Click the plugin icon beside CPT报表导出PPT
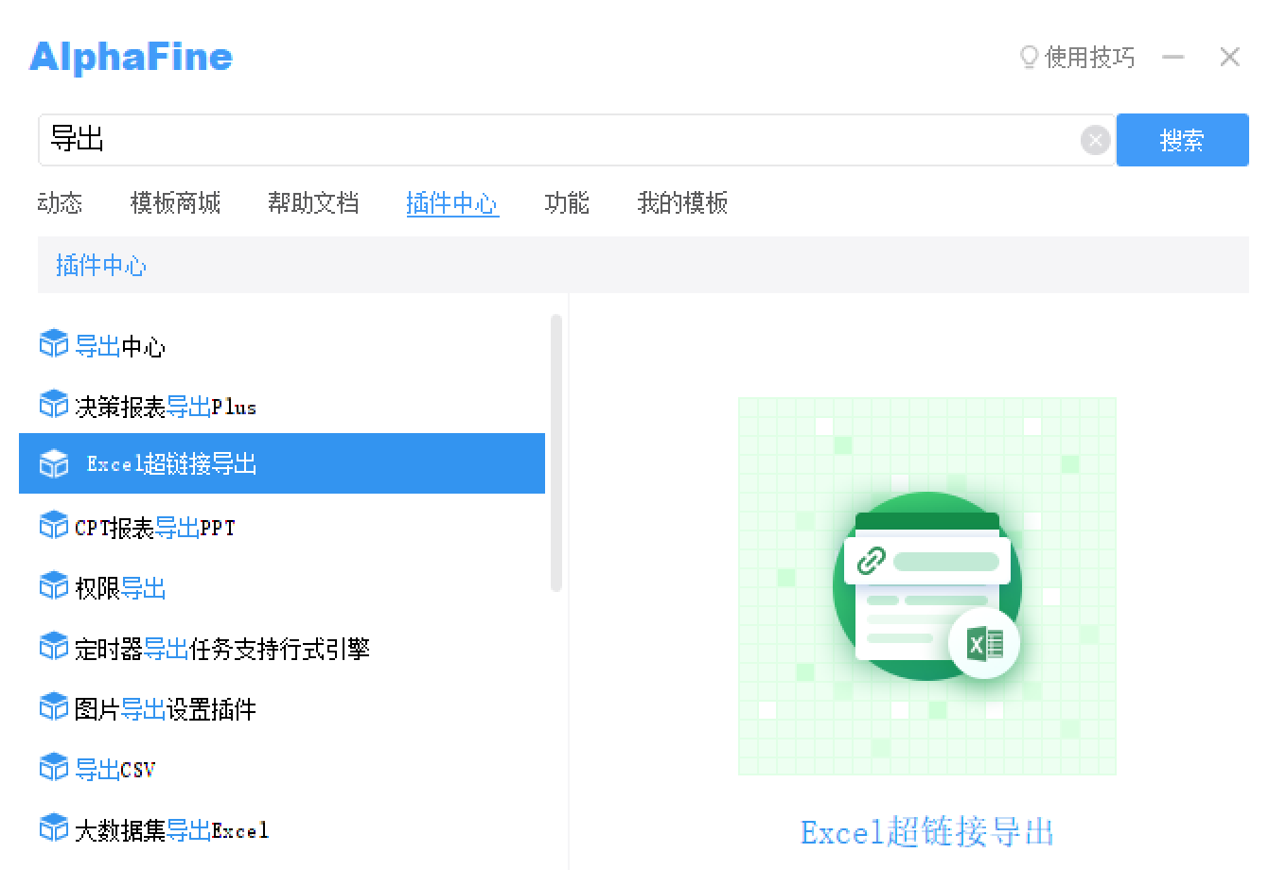This screenshot has height=870, width=1287. pyautogui.click(x=53, y=526)
